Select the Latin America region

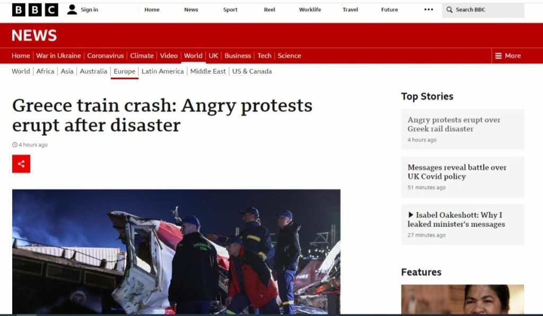[x=163, y=71]
